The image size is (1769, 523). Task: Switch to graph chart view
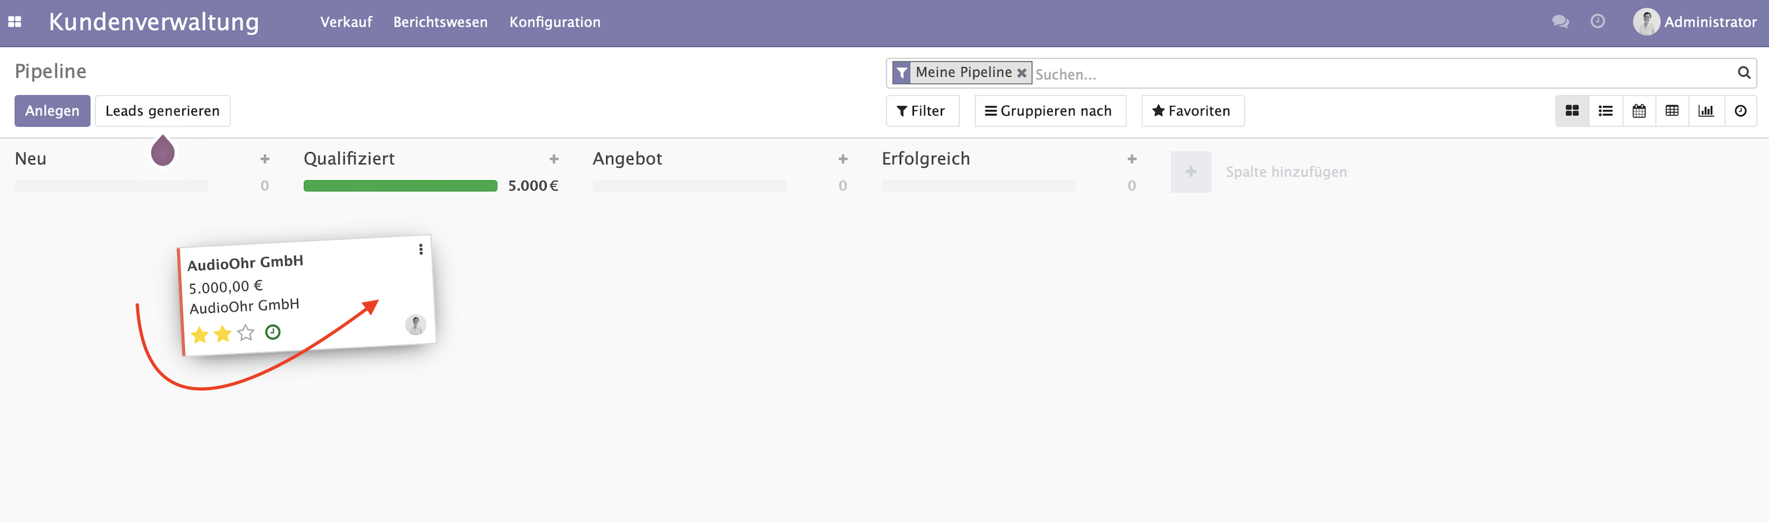click(x=1706, y=111)
